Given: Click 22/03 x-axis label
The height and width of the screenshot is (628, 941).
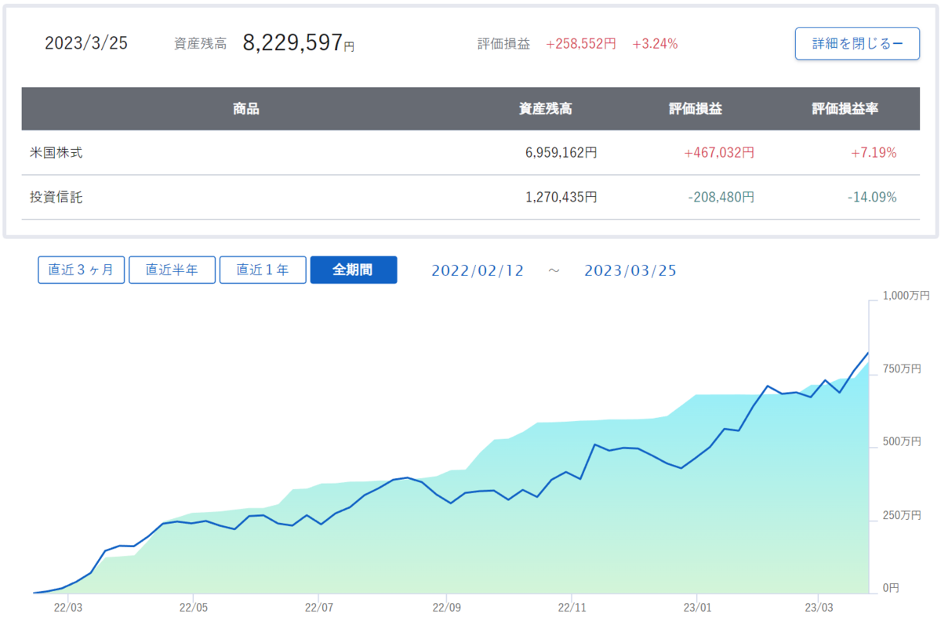Looking at the screenshot, I should click(x=67, y=607).
